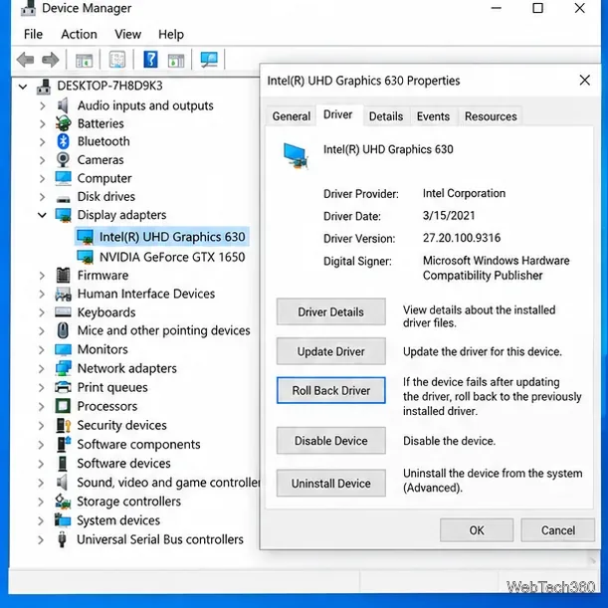This screenshot has height=608, width=608.
Task: Click the Storage controllers icon
Action: [x=63, y=502]
